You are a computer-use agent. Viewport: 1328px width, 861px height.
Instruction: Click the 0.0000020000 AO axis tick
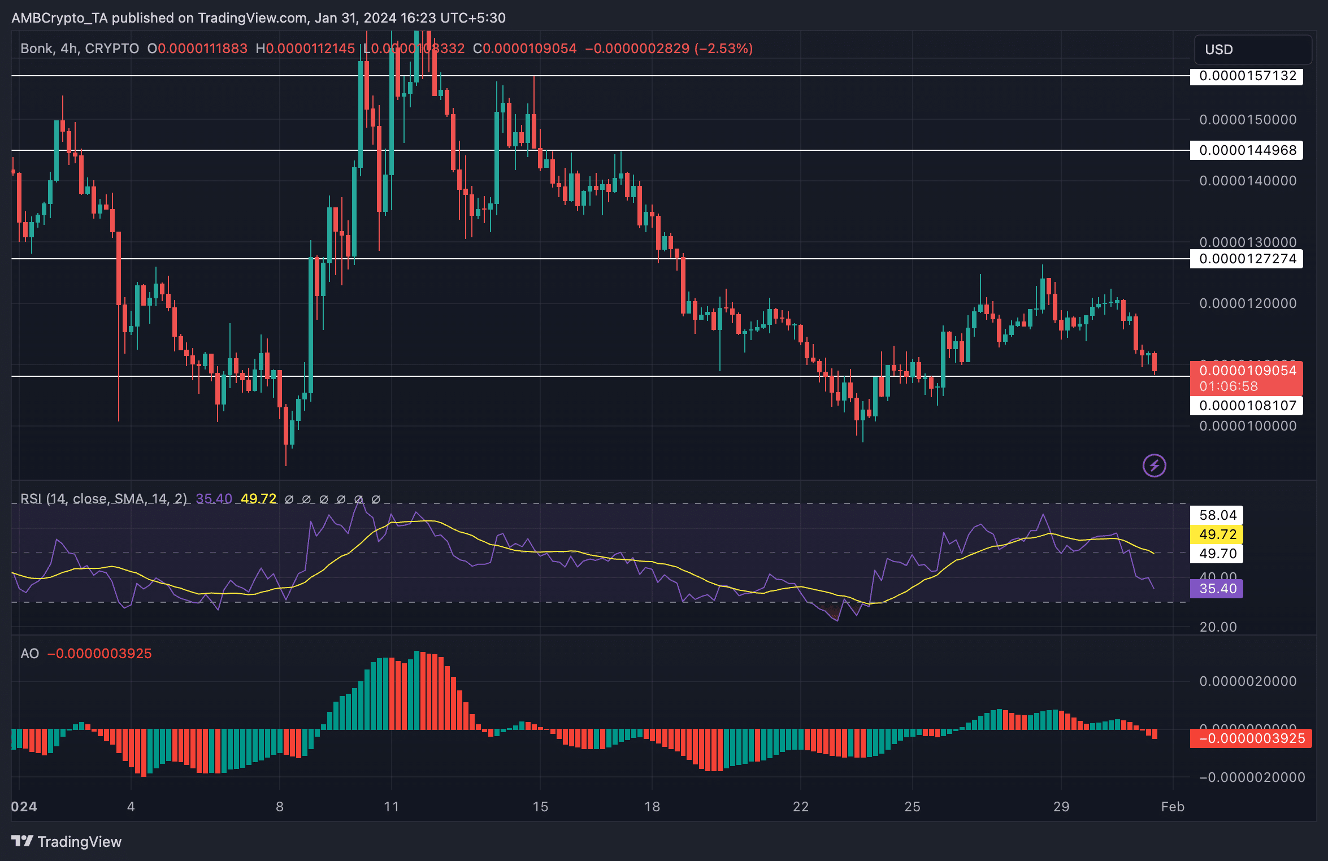tap(1248, 681)
